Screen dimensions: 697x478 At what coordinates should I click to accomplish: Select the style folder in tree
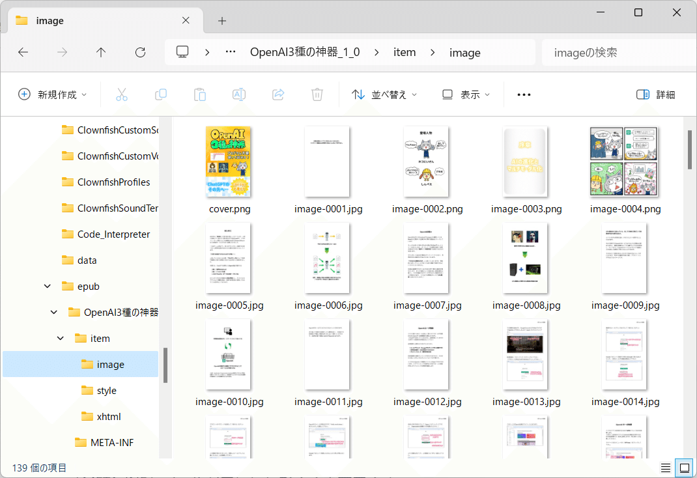pos(98,391)
